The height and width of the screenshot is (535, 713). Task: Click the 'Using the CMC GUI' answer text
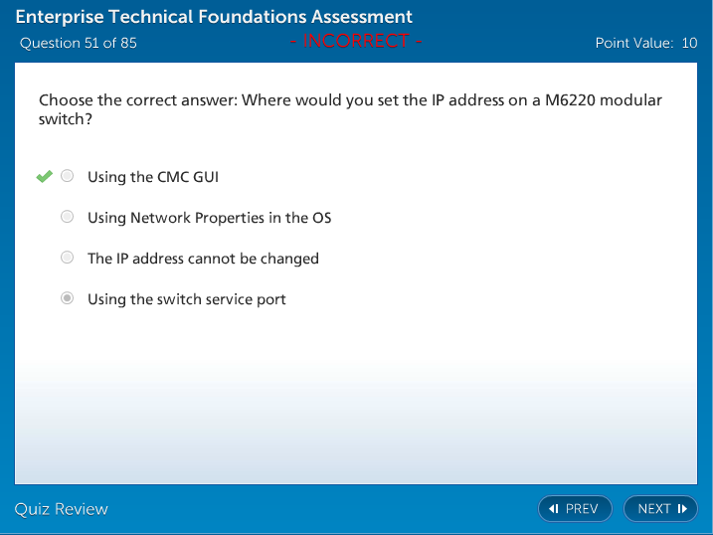click(153, 177)
